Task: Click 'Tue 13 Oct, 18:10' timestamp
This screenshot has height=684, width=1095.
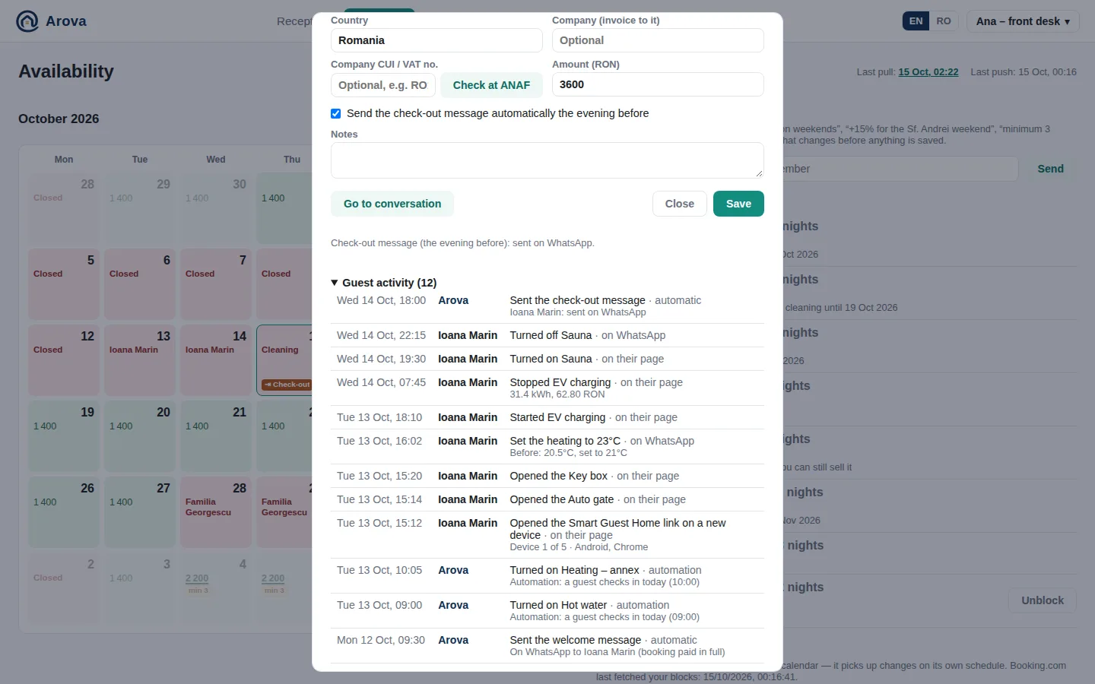Action: [x=379, y=417]
